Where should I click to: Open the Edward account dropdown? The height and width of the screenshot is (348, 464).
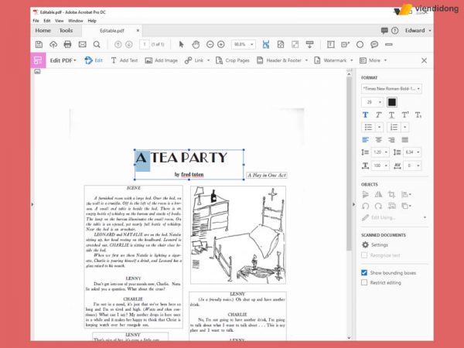418,30
